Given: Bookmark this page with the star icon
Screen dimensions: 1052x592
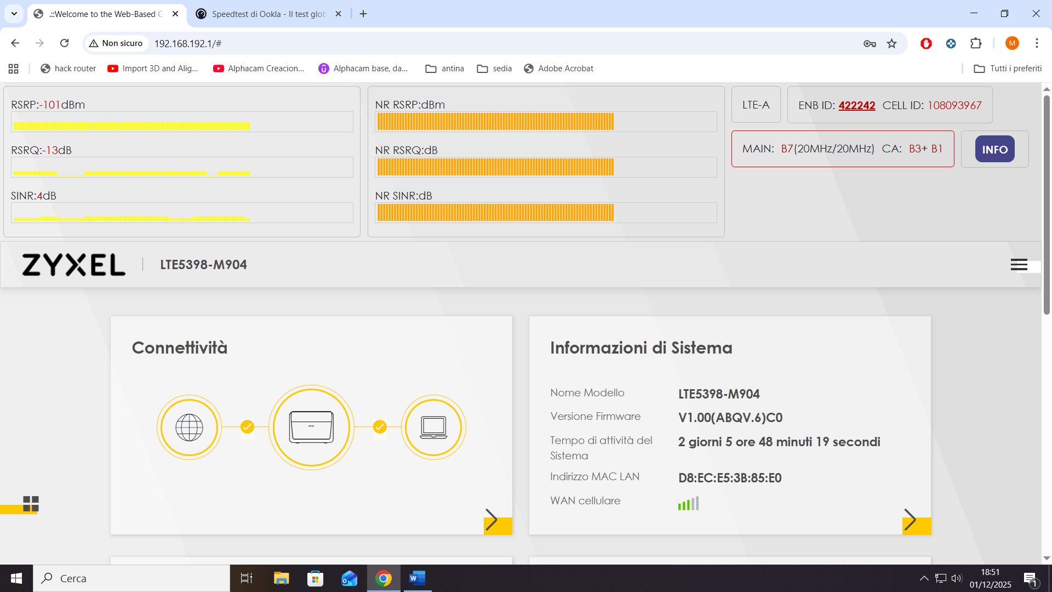Looking at the screenshot, I should pyautogui.click(x=891, y=43).
